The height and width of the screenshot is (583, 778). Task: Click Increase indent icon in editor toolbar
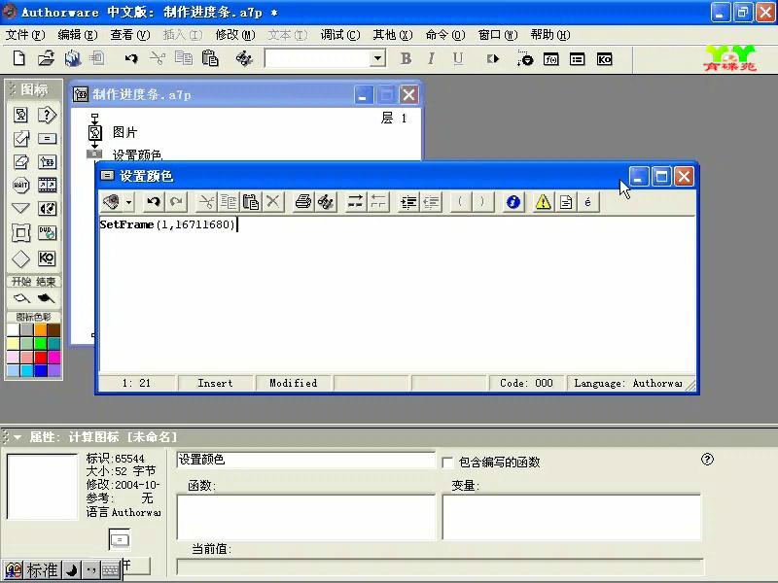click(408, 202)
